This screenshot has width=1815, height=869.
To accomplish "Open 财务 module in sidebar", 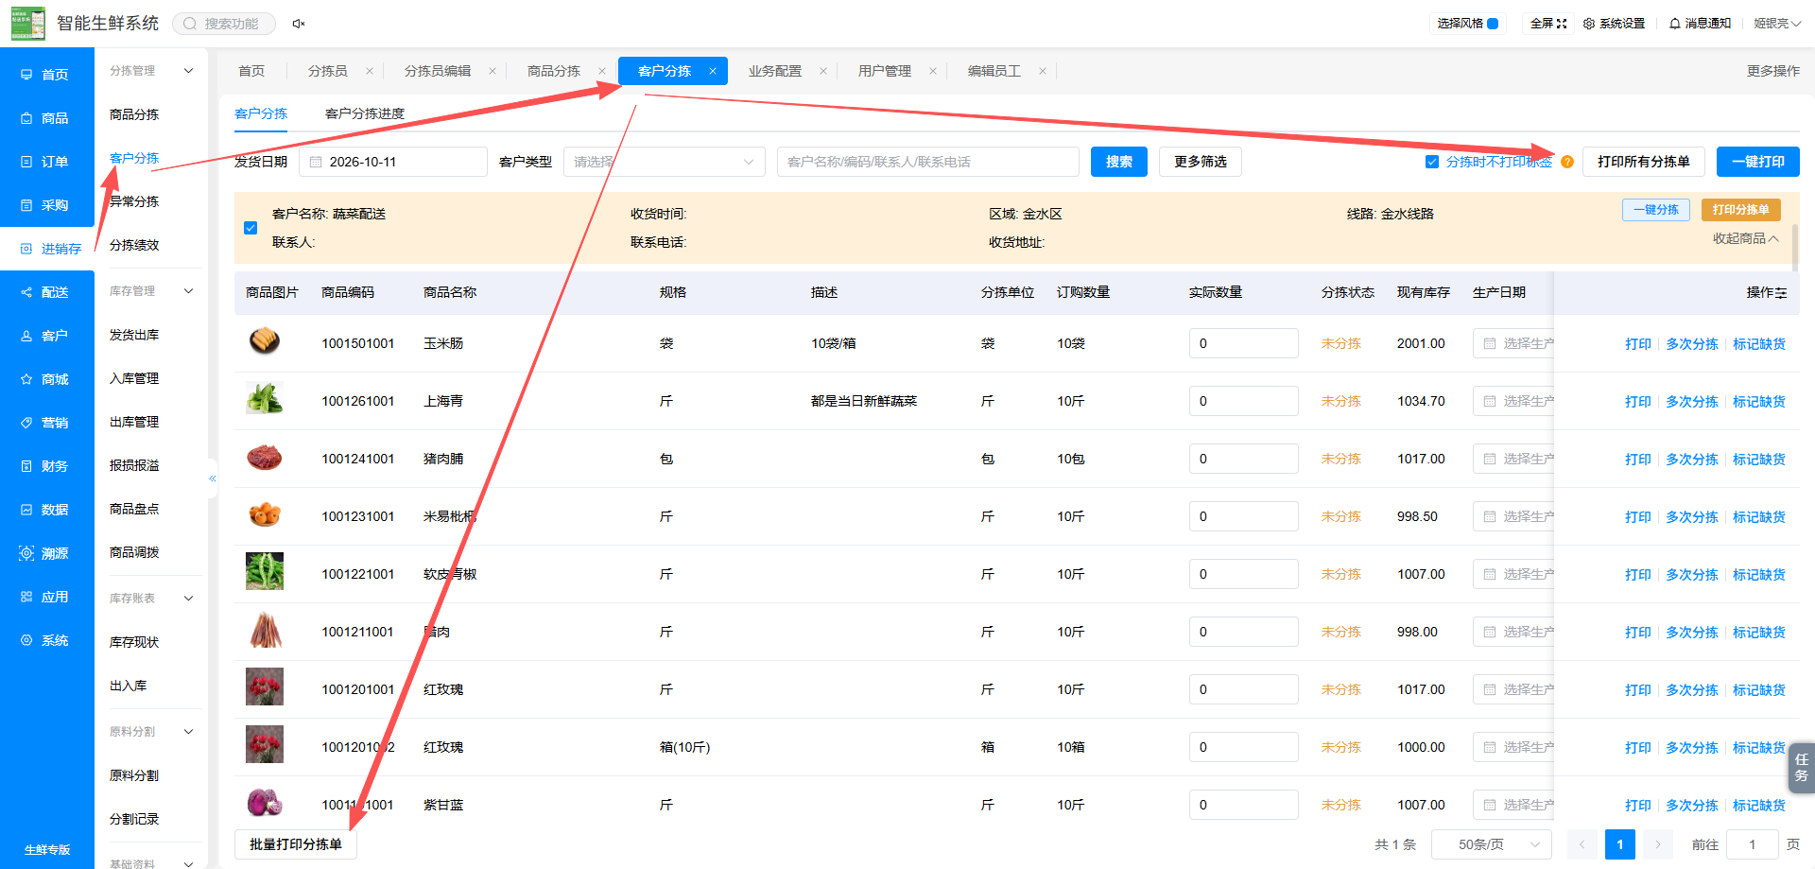I will (47, 466).
